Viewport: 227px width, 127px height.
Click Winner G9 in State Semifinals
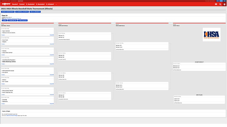(x=119, y=45)
